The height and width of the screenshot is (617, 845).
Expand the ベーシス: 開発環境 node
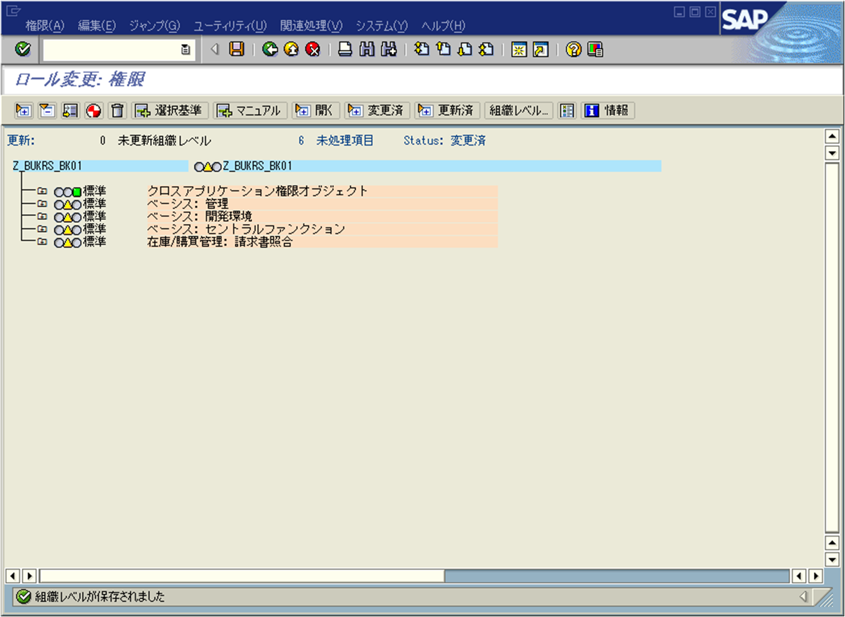click(x=42, y=216)
